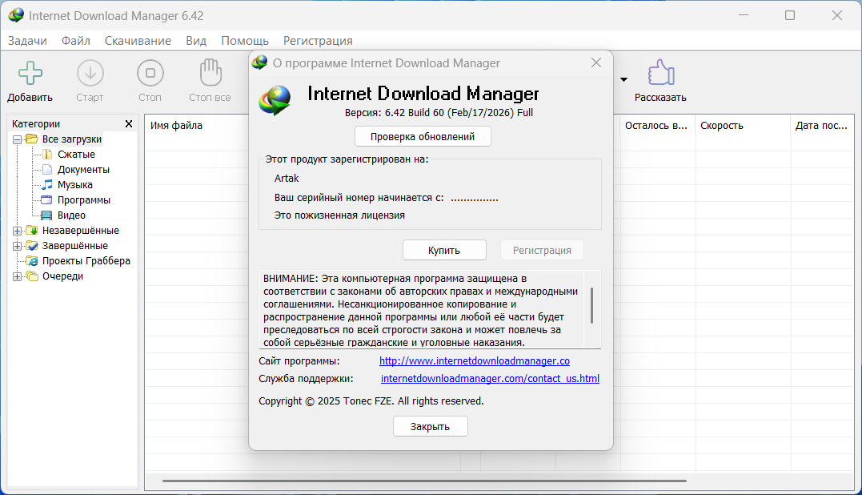
Task: Open the Файл menu
Action: [x=76, y=41]
